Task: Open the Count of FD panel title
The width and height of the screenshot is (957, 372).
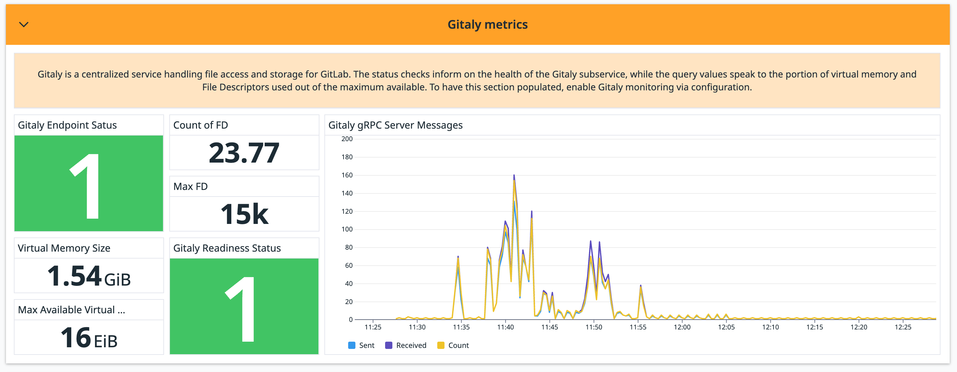Action: coord(201,125)
